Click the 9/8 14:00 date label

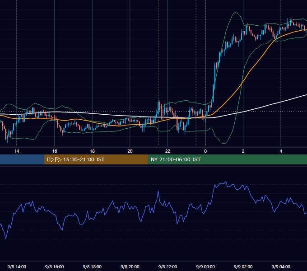pos(17,266)
